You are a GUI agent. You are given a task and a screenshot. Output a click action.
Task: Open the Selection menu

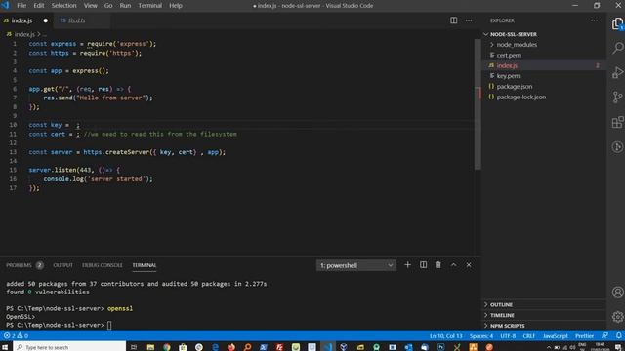click(x=63, y=6)
